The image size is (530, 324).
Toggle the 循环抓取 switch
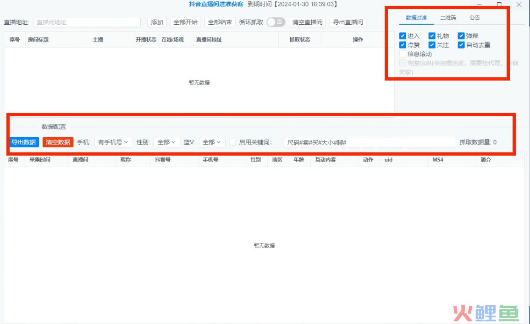coord(276,22)
